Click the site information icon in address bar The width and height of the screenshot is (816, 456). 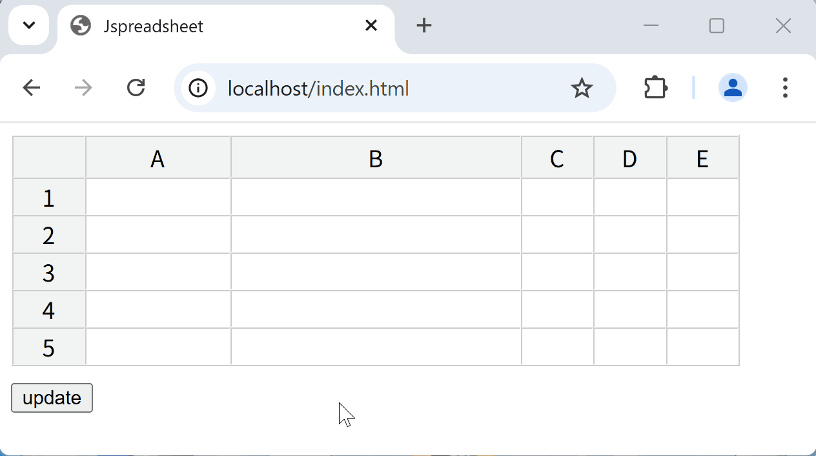coord(198,87)
